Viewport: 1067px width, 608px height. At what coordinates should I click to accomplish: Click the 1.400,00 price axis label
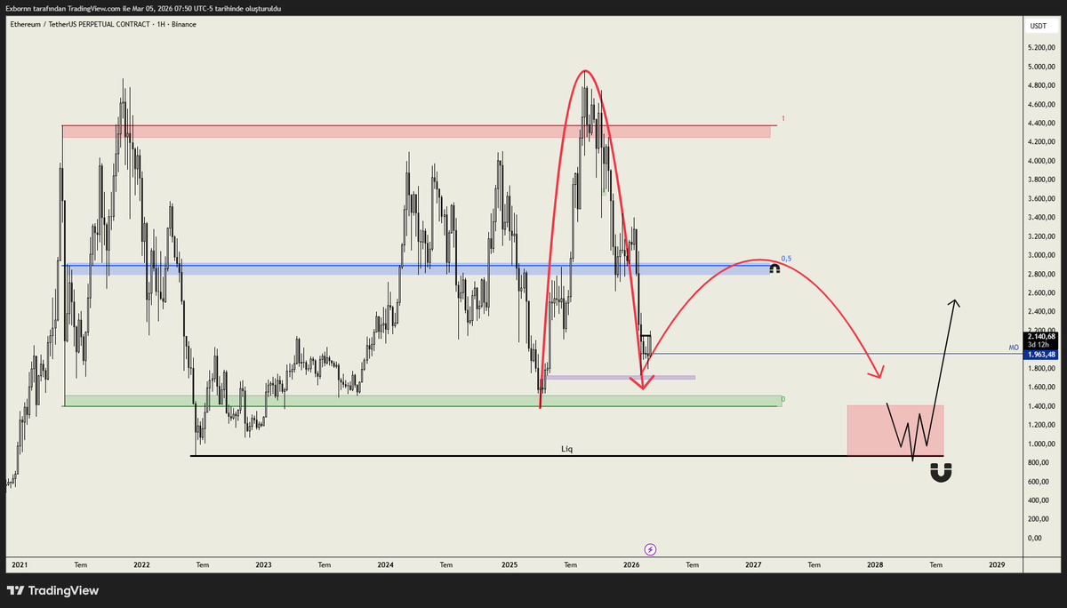point(1041,406)
